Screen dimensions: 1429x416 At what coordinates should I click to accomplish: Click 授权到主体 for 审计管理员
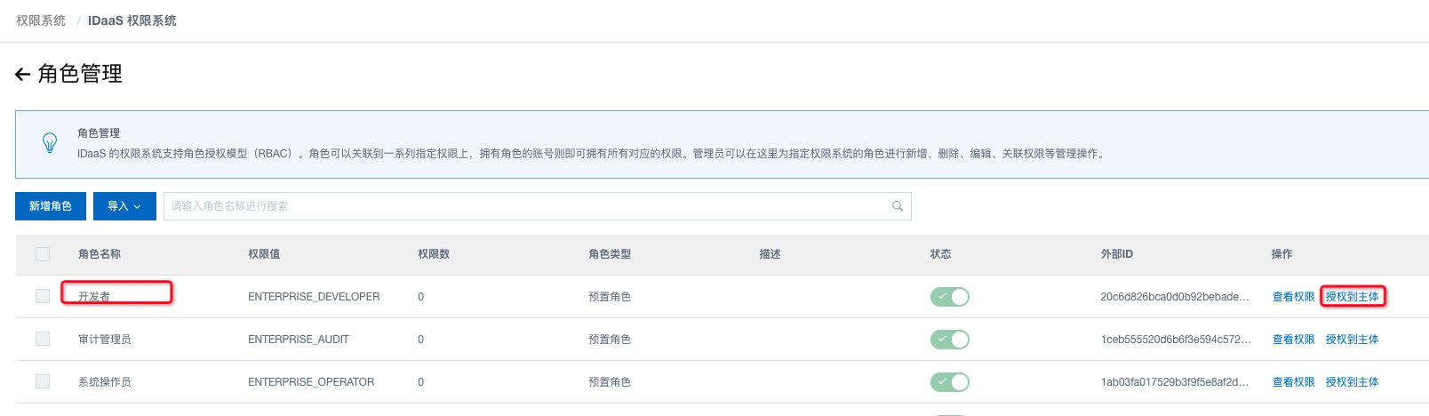(1352, 340)
